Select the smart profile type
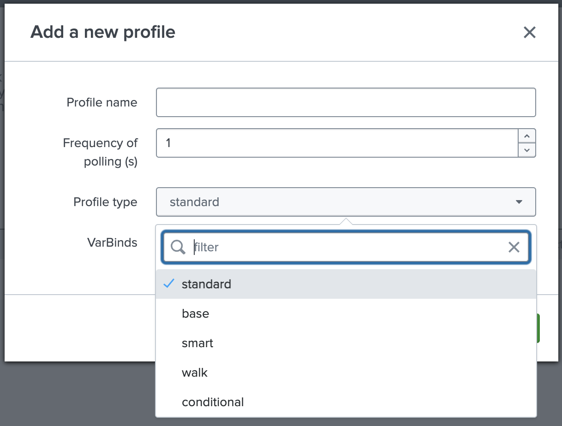The height and width of the screenshot is (426, 562). (x=197, y=343)
